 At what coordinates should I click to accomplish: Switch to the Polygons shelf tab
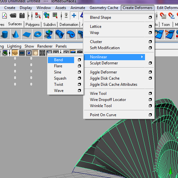pos(33,25)
